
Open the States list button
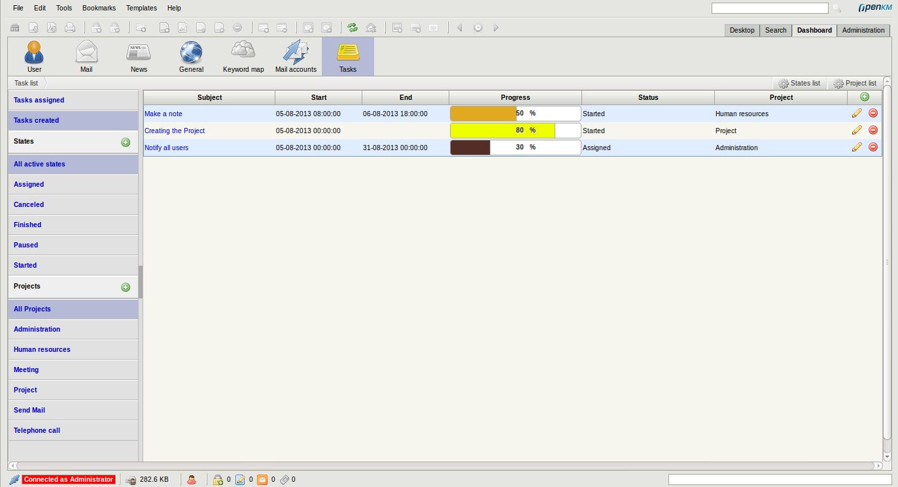click(x=799, y=83)
